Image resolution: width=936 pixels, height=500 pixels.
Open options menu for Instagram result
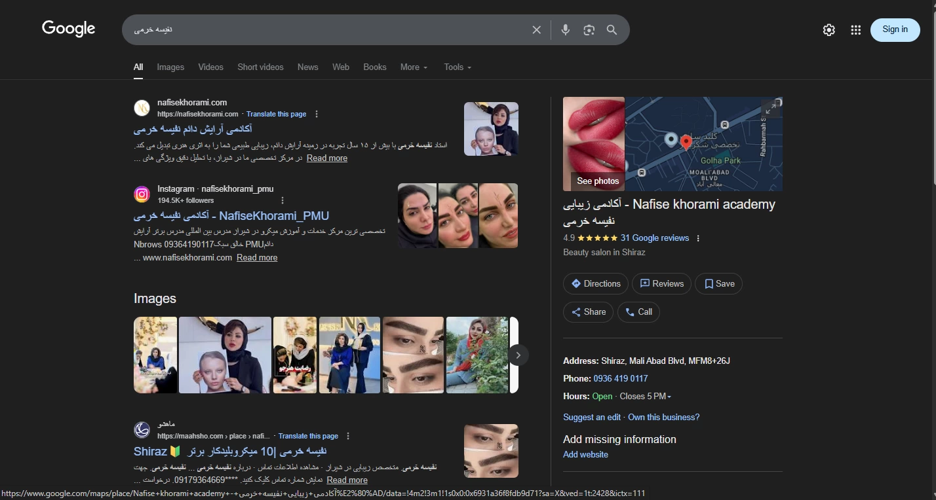pyautogui.click(x=283, y=200)
